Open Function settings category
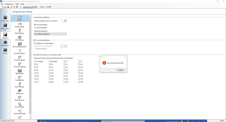Viewport: 226px width, 122px height. [20, 58]
